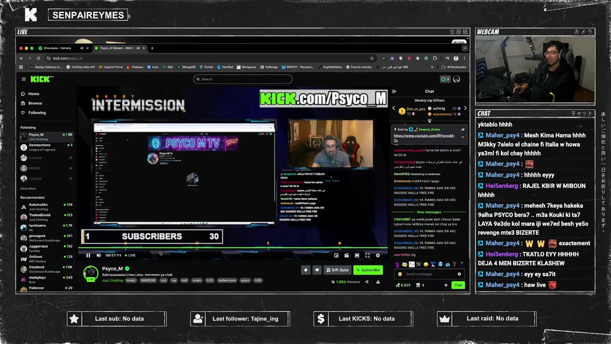The image size is (611, 344).
Task: Click the player seek progress bar
Action: click(x=233, y=248)
